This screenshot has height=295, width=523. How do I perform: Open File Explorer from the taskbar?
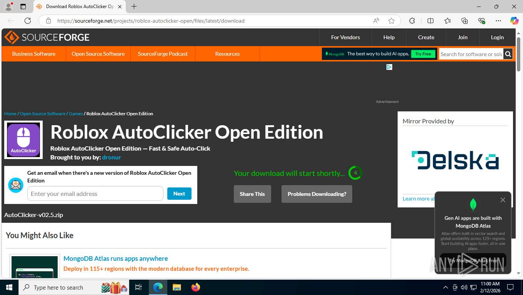point(177,287)
